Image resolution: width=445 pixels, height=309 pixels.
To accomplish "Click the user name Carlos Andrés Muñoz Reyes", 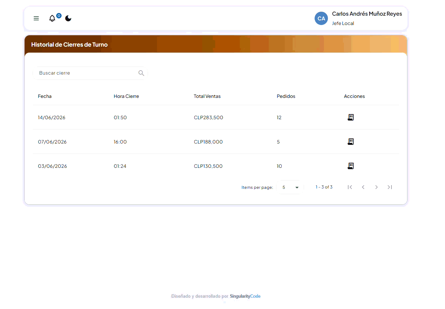I will pyautogui.click(x=367, y=14).
